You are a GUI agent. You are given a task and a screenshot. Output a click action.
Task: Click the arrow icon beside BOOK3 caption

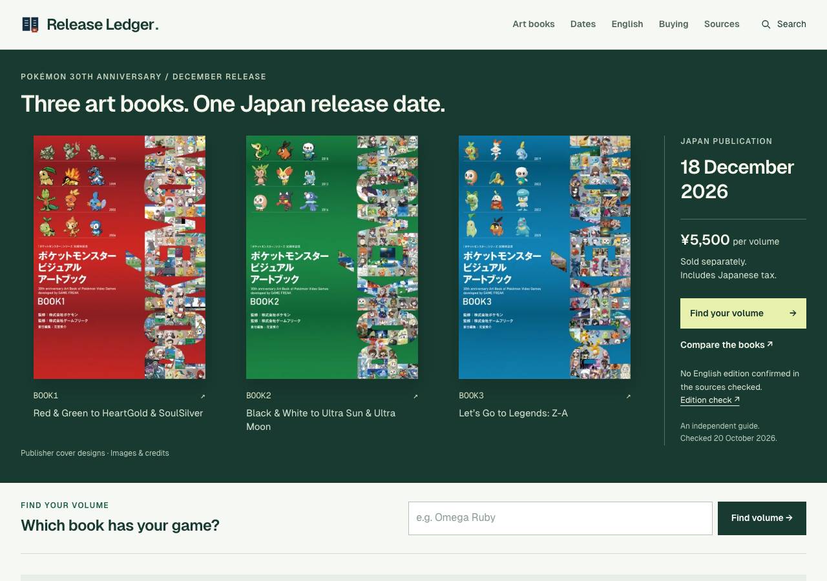[x=628, y=396]
